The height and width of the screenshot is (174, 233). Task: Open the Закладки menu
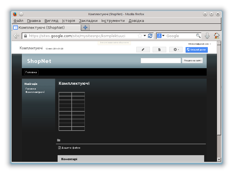click(x=88, y=21)
